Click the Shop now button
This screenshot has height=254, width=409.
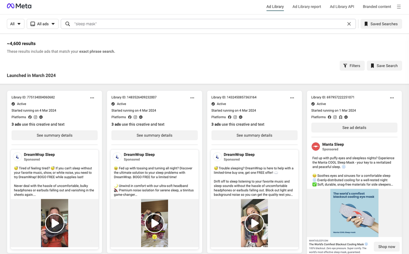point(387,247)
